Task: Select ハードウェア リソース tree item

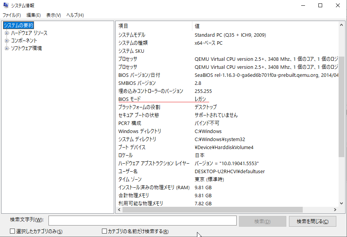Action: 29,33
